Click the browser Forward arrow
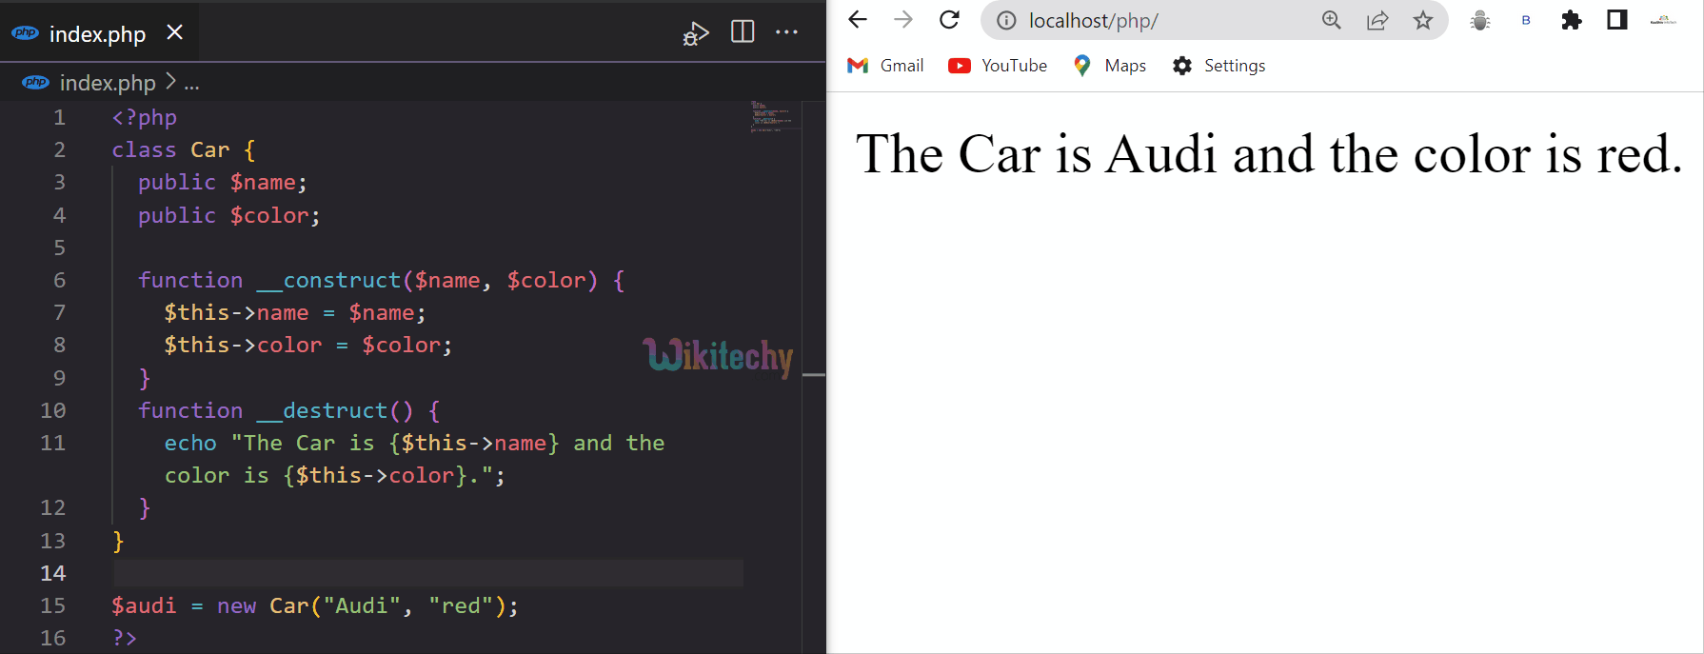Screen dimensions: 1704x654 point(903,20)
